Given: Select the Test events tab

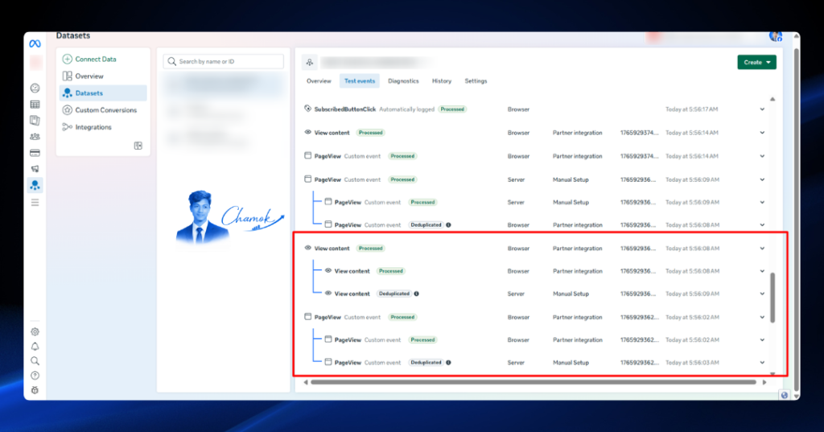Looking at the screenshot, I should pos(360,81).
